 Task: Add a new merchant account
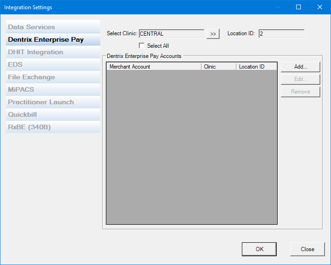300,67
